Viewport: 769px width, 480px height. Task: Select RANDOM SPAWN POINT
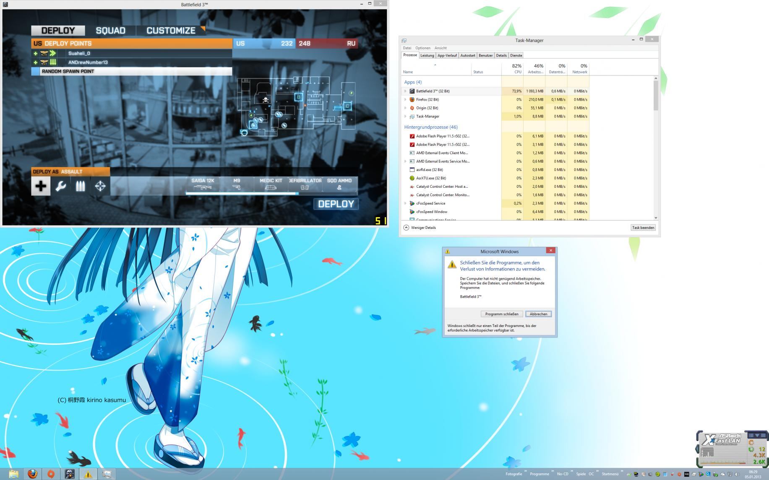pos(132,71)
